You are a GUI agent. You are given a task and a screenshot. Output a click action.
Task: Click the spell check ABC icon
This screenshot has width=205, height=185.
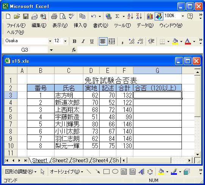click(x=71, y=16)
